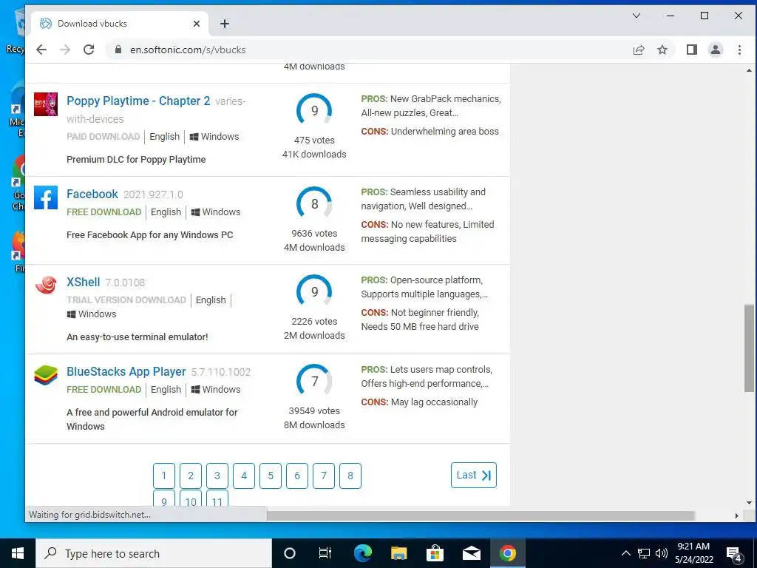Open the Chrome three-dot menu
The width and height of the screenshot is (757, 568).
pos(739,50)
